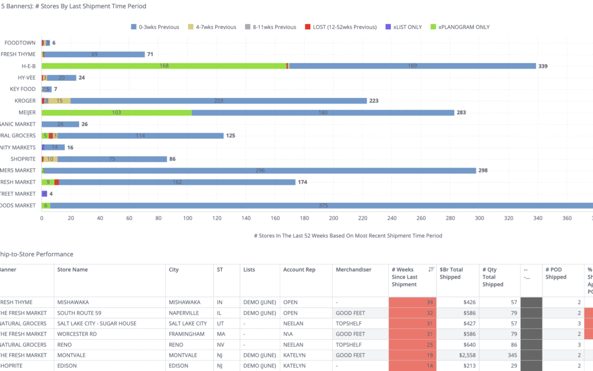The width and height of the screenshot is (593, 371).
Task: Click the KEY FOOD axis label
Action: pos(23,89)
